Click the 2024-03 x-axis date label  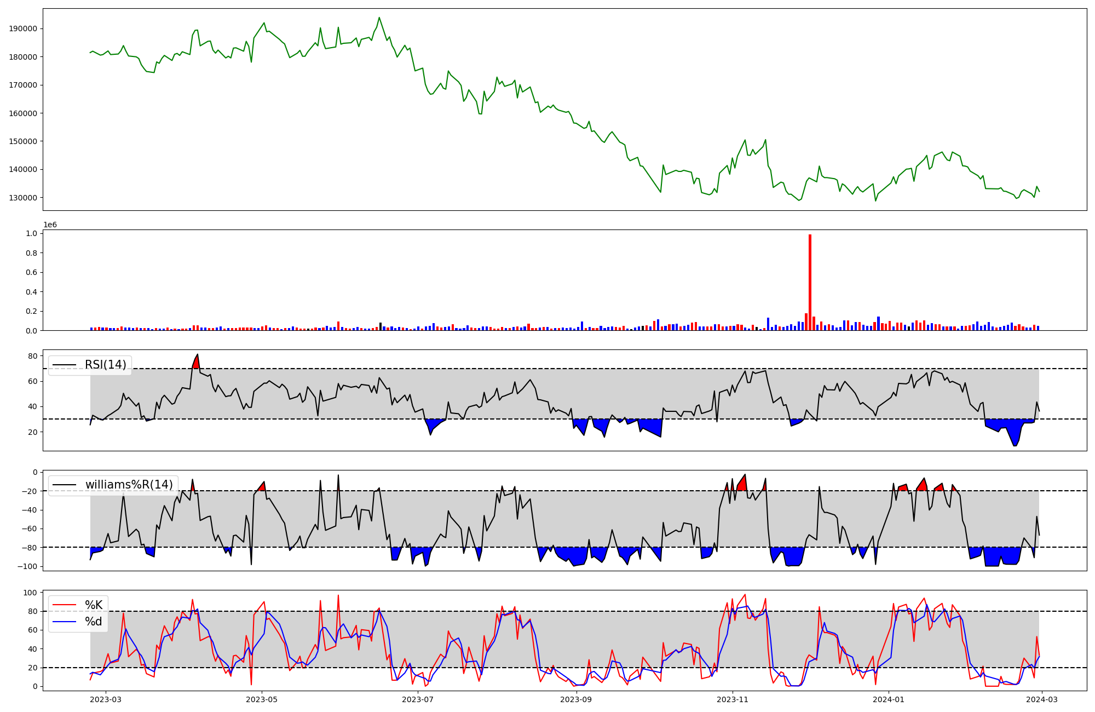1041,699
